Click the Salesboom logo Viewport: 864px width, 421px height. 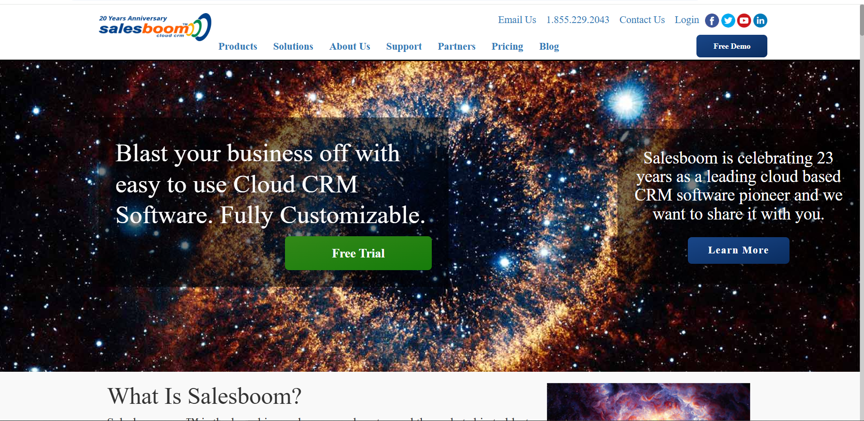[155, 27]
